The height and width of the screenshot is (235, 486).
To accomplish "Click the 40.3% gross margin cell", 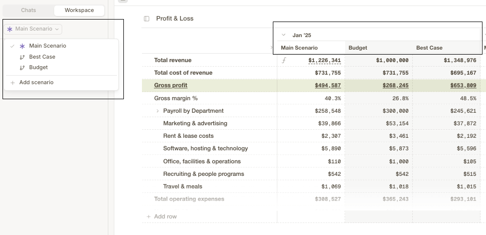I will click(x=333, y=98).
